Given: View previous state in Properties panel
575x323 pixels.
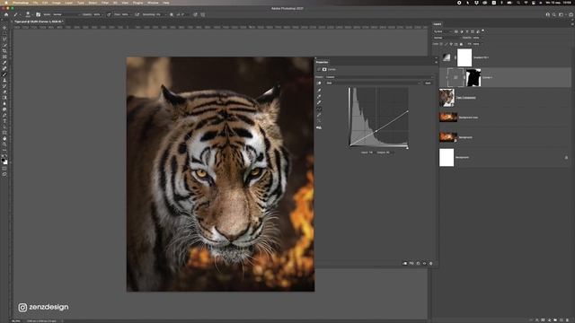Looking at the screenshot, I should tap(411, 263).
